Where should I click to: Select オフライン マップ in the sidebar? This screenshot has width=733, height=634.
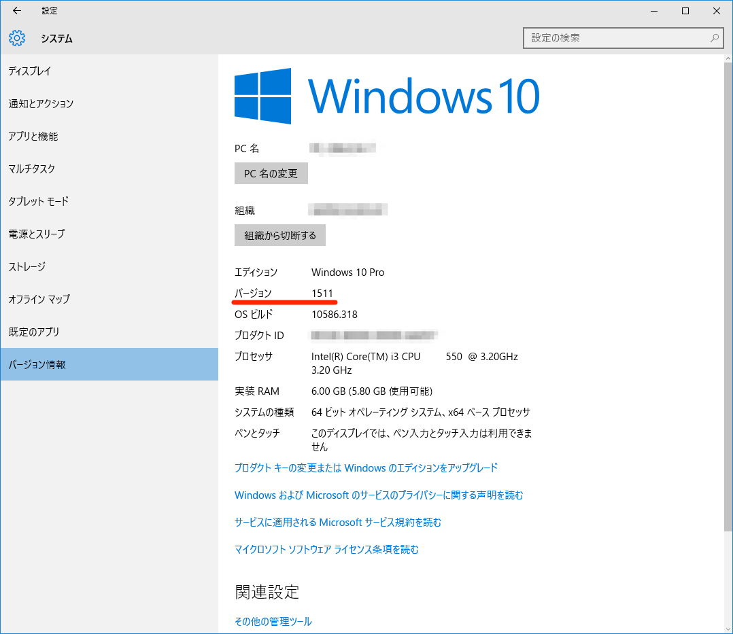tap(109, 299)
